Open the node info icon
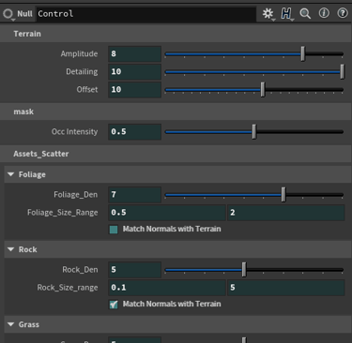352x343 pixels. click(x=324, y=13)
